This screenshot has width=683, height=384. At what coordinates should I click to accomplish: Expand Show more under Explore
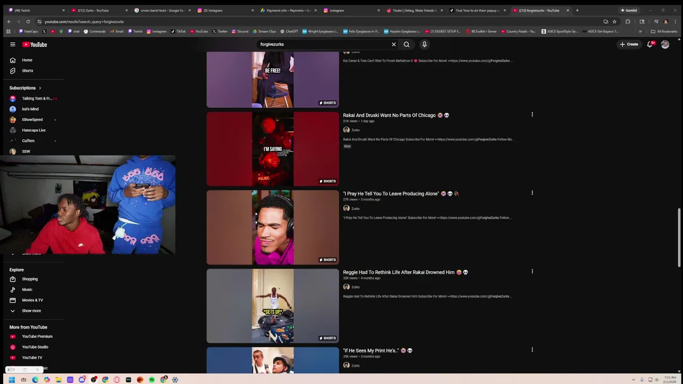coord(32,311)
